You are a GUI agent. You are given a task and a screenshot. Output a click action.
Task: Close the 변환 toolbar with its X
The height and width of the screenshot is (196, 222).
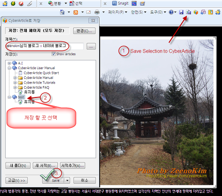pos(41,4)
